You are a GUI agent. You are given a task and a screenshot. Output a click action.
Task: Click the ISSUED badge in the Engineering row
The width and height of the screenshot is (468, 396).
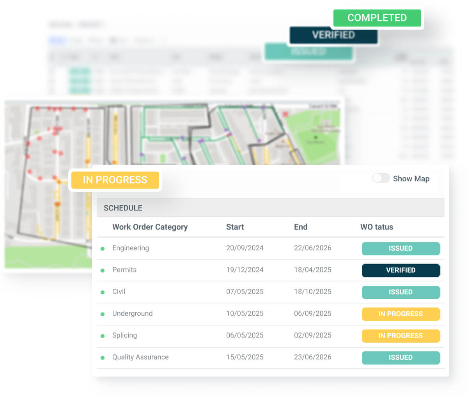401,248
